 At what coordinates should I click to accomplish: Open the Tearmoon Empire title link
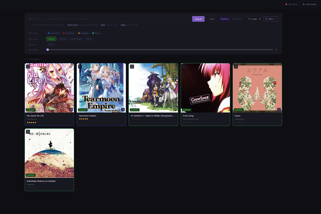click(87, 116)
